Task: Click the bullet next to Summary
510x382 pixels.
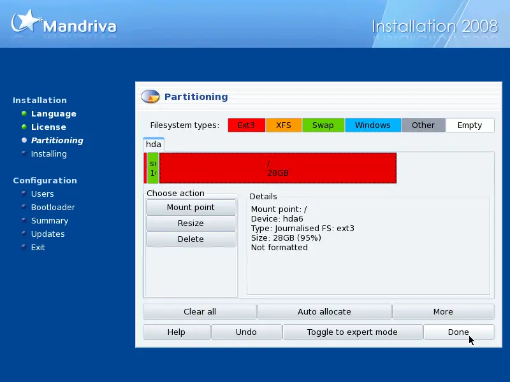Action: click(x=24, y=220)
